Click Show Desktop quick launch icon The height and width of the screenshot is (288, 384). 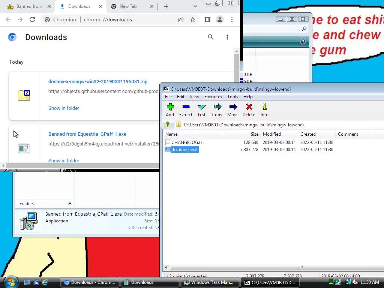point(27,282)
